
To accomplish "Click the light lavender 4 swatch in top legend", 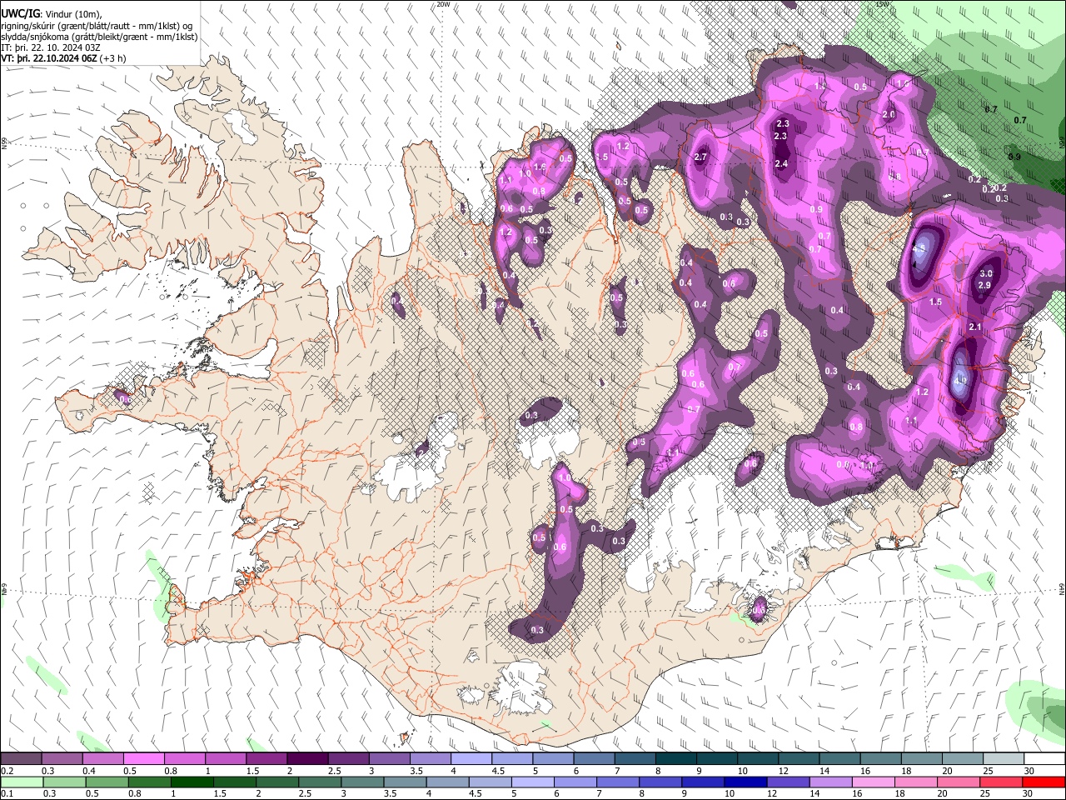I will tap(471, 758).
